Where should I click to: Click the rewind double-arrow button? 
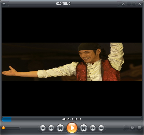[51, 128]
